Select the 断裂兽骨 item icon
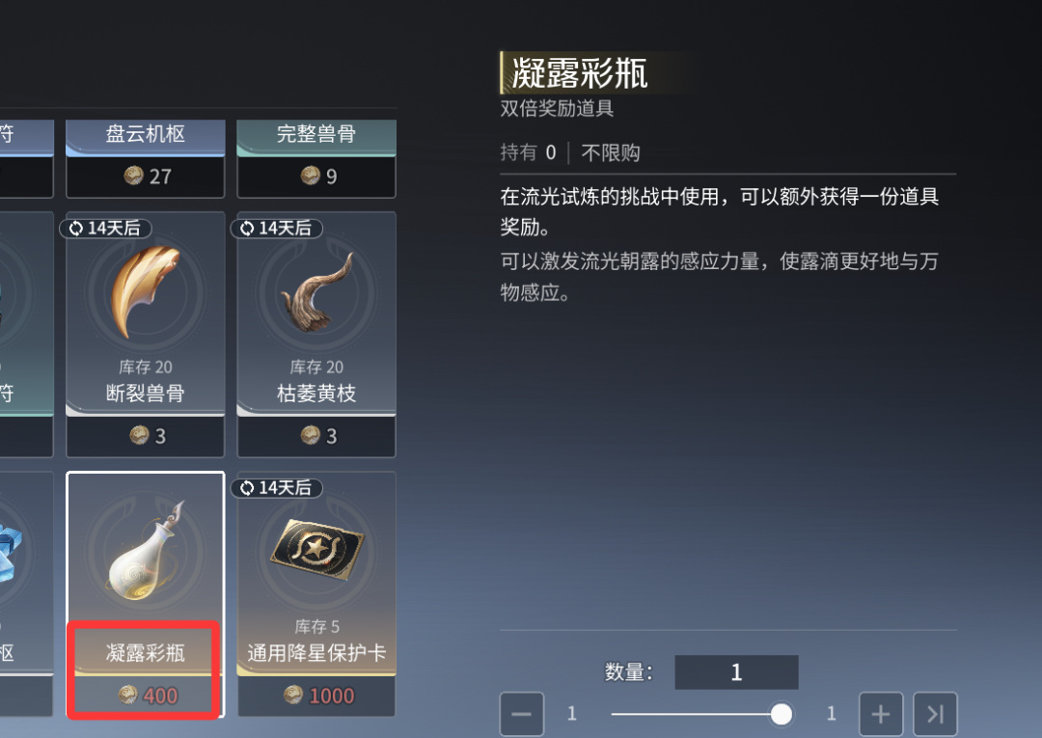Screen dimensions: 1042x738 pyautogui.click(x=146, y=291)
